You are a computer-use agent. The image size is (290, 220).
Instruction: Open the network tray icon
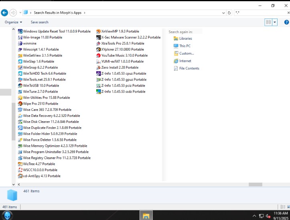261,216
